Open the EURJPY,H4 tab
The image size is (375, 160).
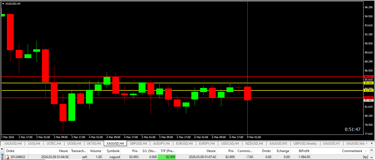coord(207,144)
